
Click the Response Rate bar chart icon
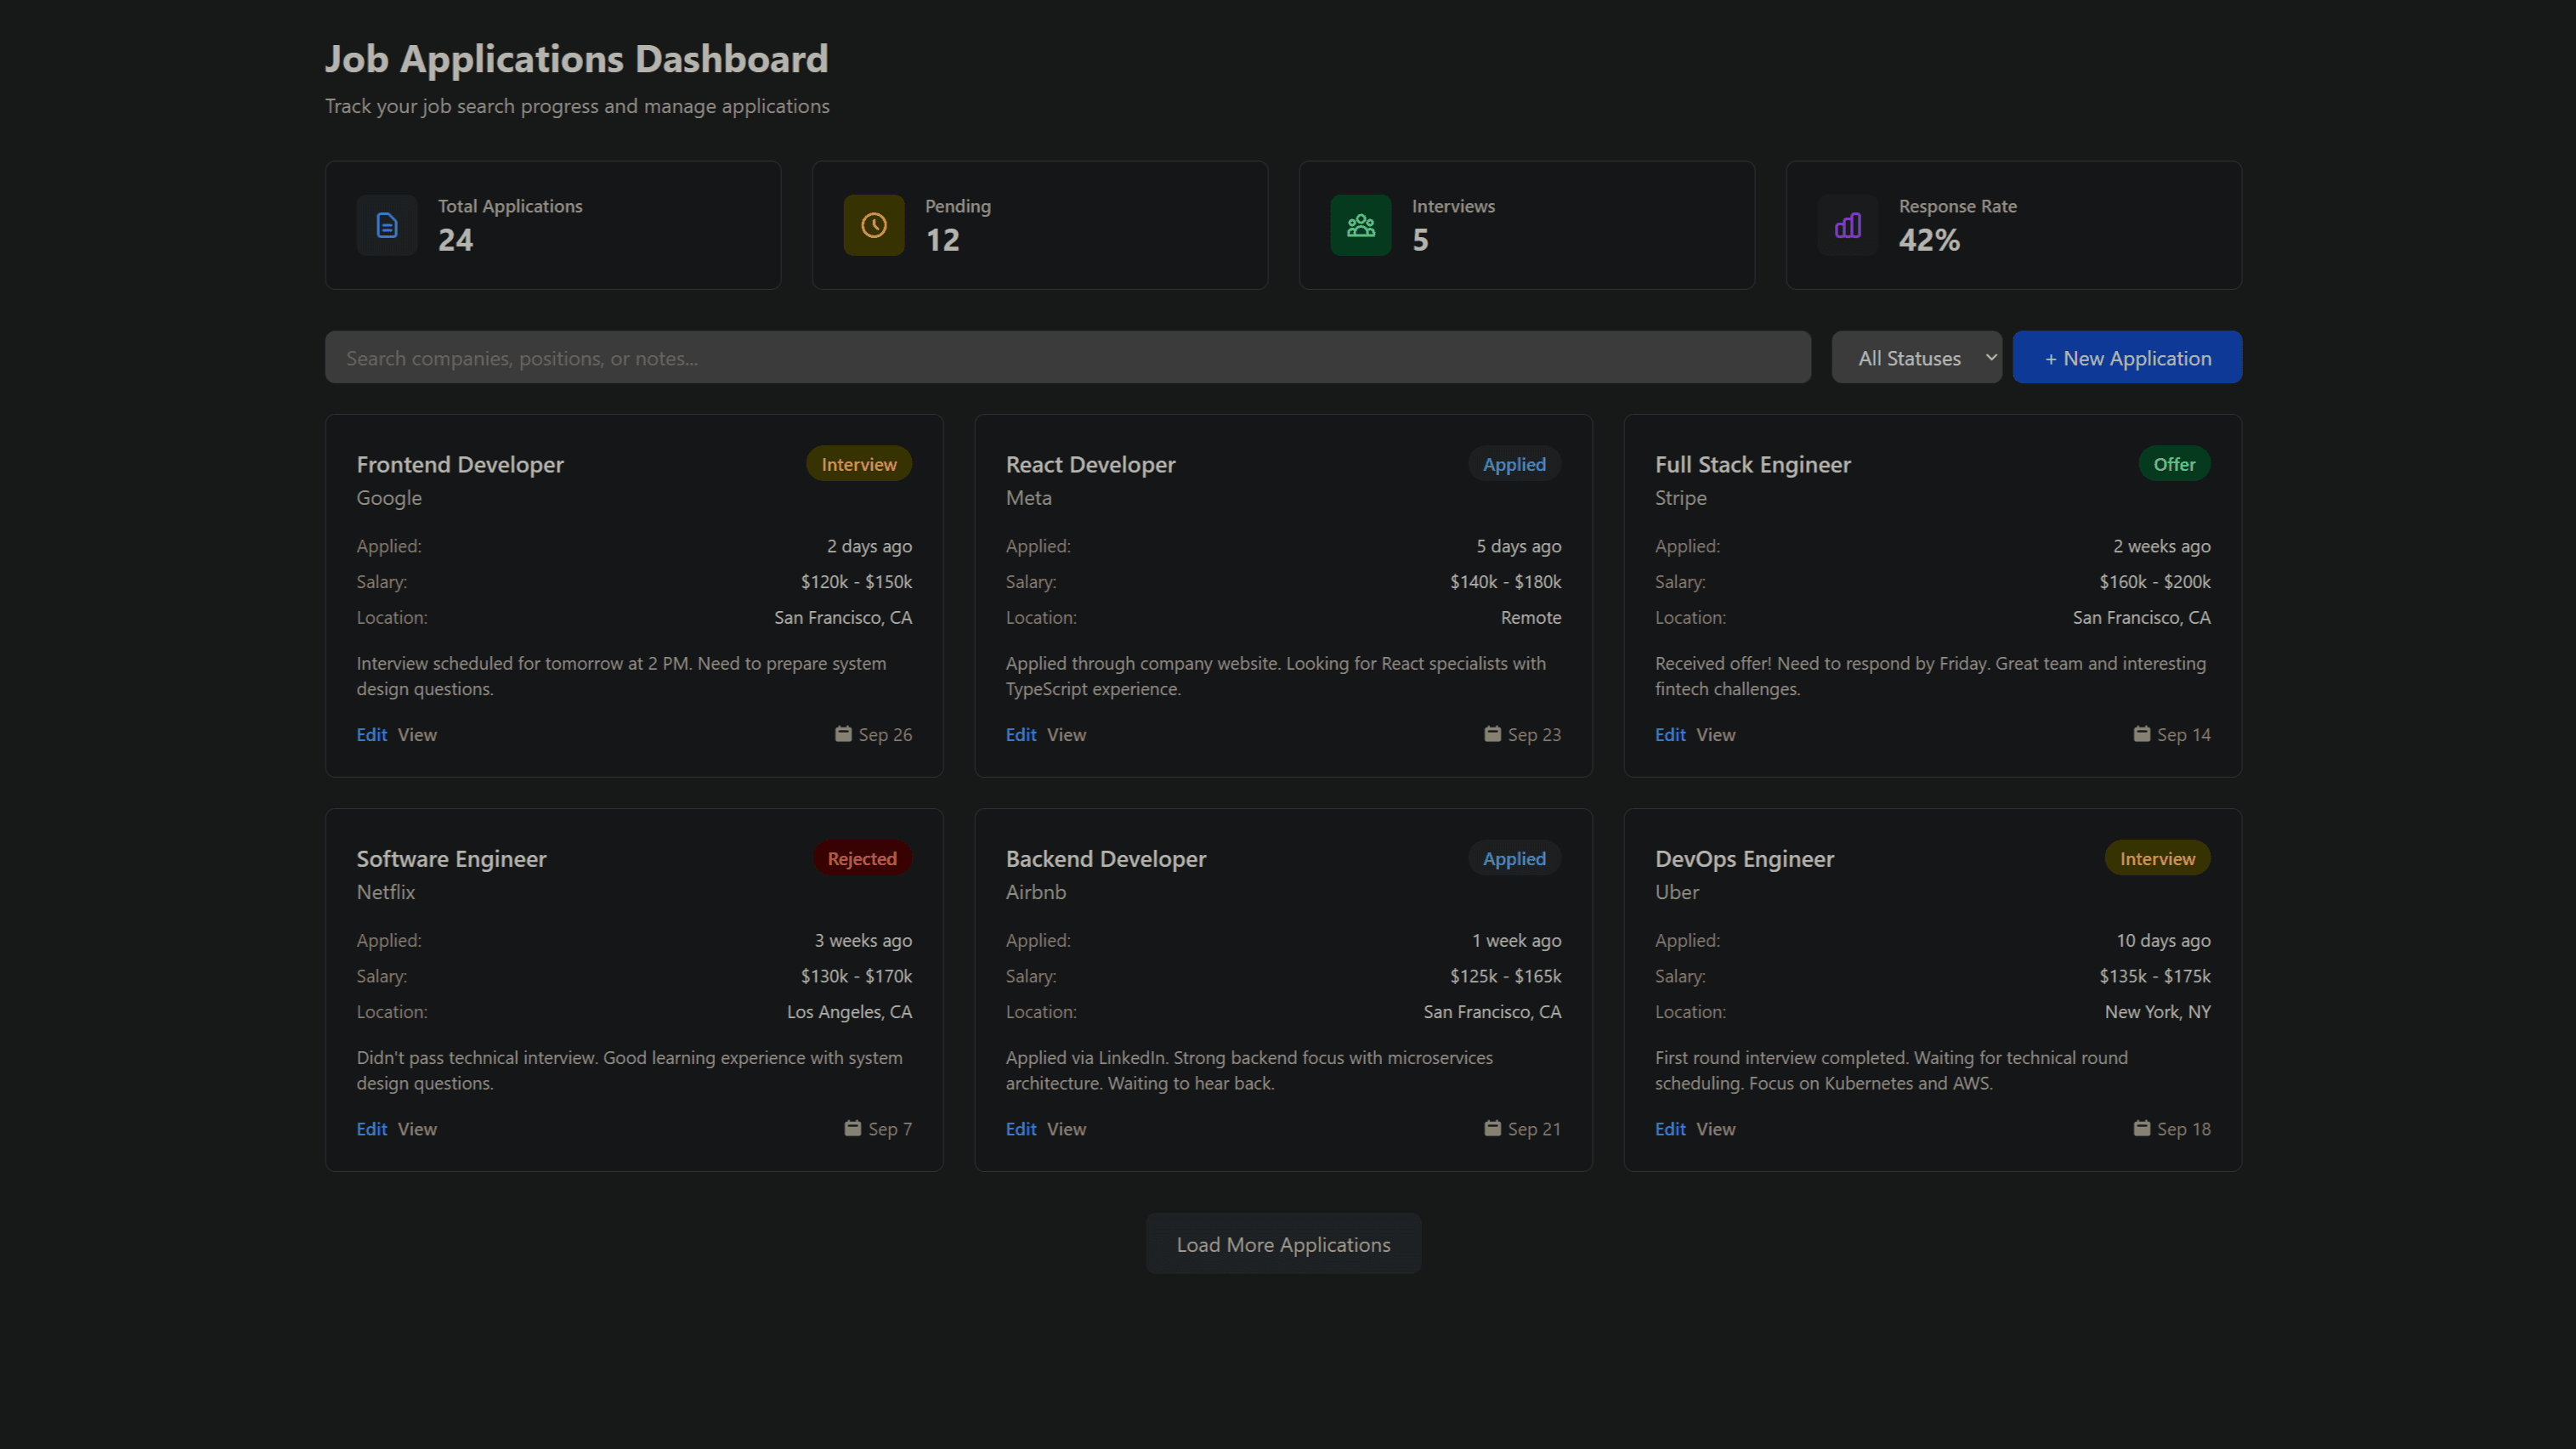[1847, 225]
